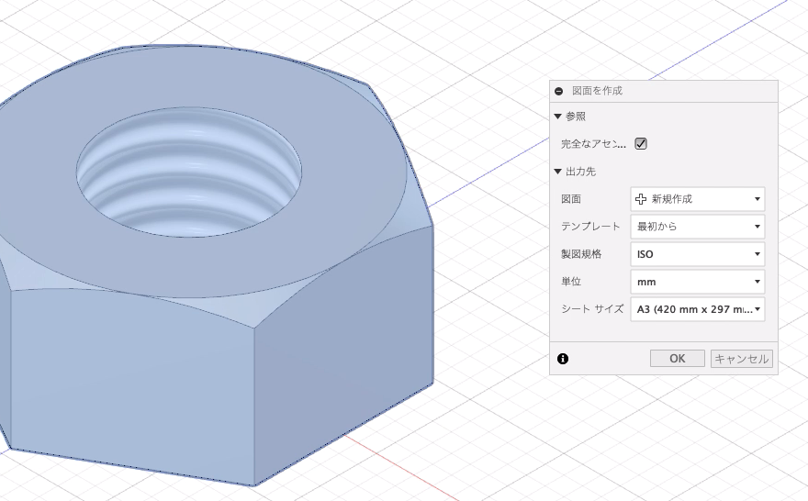Screen dimensions: 808x501
Task: Confirm drawing creation with OK button
Action: [x=677, y=359]
